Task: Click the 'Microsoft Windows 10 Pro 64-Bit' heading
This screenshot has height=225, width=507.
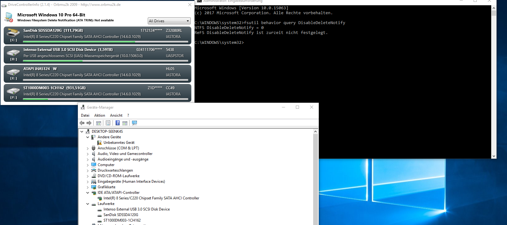Action: (51, 15)
